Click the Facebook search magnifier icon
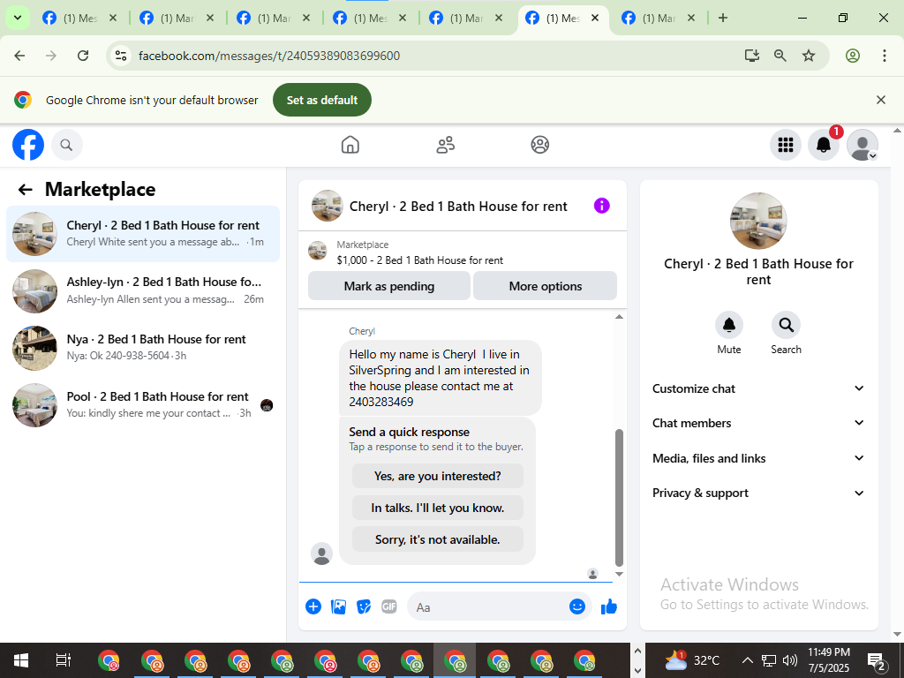 67,145
